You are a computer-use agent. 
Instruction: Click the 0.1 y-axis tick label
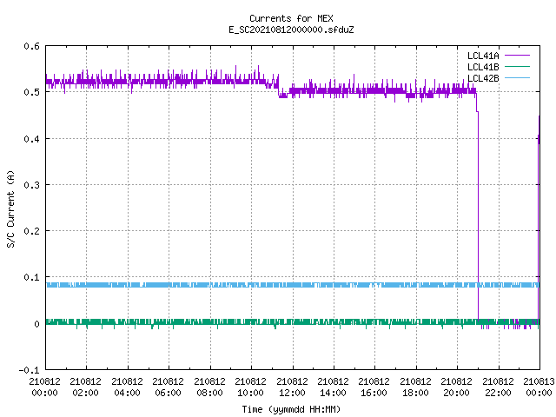point(31,277)
